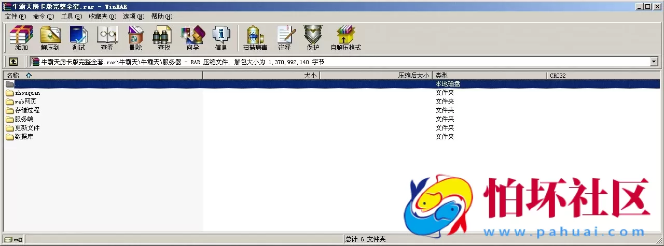The width and height of the screenshot is (664, 246).
Task: Open the 收藏夹(O) menu
Action: click(102, 17)
